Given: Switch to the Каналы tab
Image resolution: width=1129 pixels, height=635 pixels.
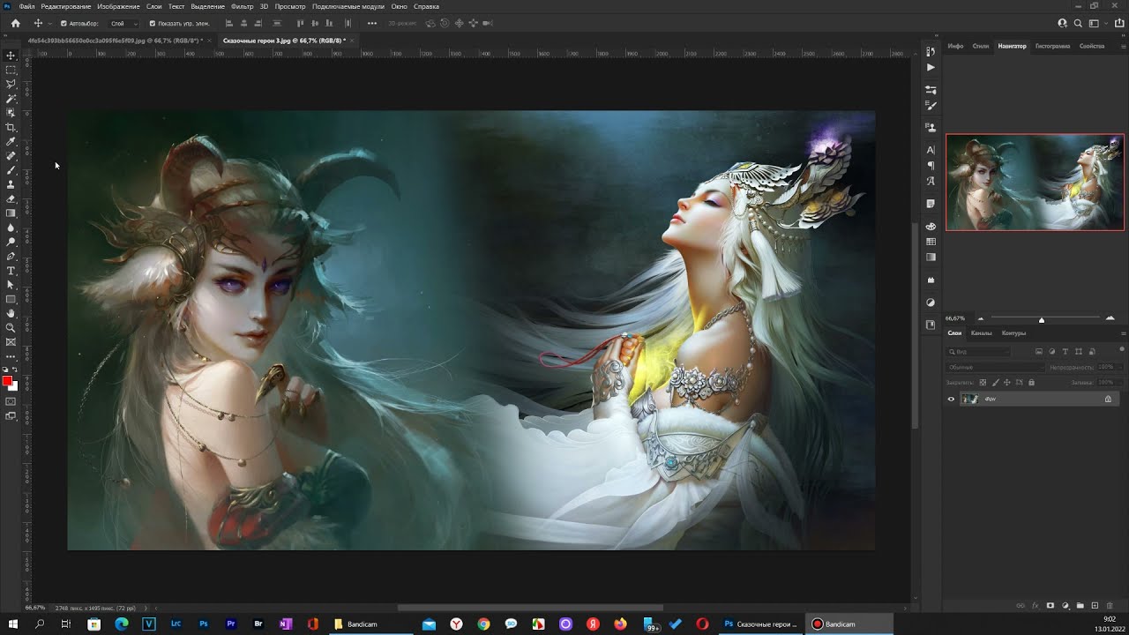Looking at the screenshot, I should pyautogui.click(x=981, y=333).
